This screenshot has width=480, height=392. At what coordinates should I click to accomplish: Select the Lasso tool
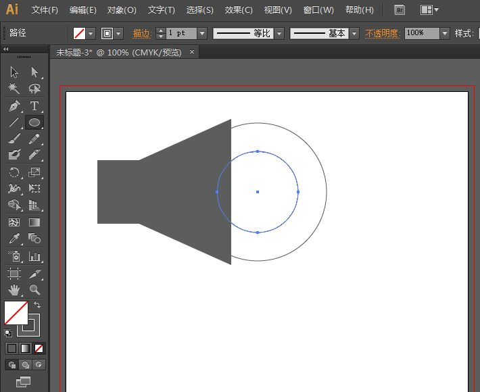[34, 89]
